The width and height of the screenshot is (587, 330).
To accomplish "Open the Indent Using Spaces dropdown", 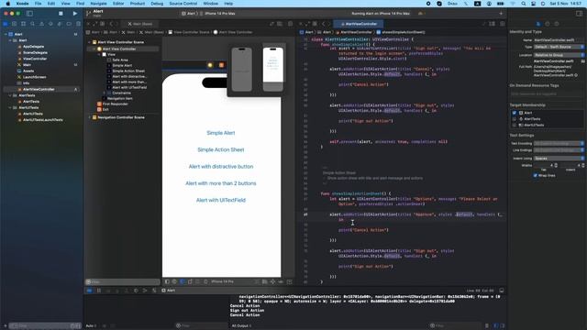I will pos(559,159).
